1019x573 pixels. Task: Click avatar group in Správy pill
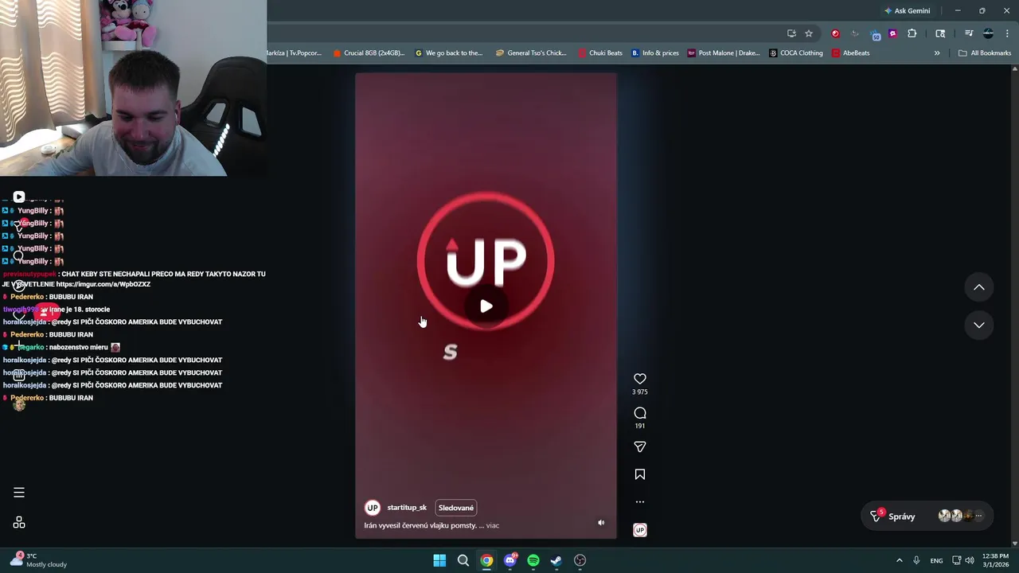[x=962, y=516]
